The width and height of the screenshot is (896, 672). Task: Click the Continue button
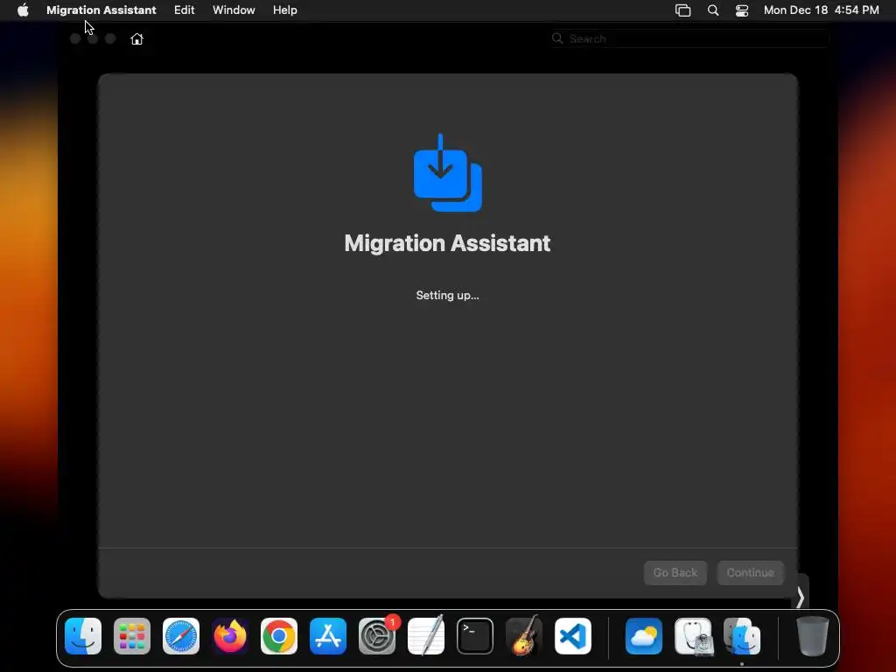(x=750, y=572)
